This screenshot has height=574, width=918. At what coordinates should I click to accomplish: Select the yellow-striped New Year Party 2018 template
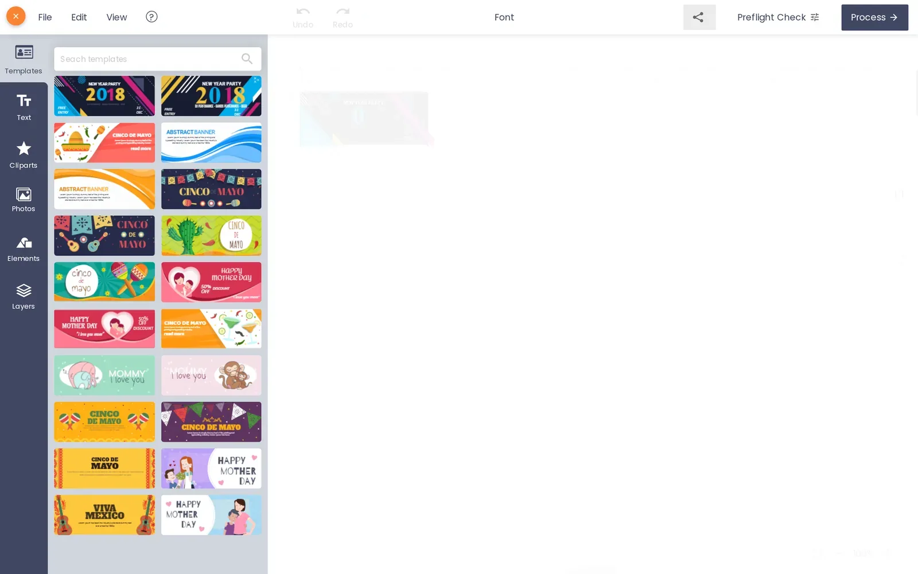211,96
